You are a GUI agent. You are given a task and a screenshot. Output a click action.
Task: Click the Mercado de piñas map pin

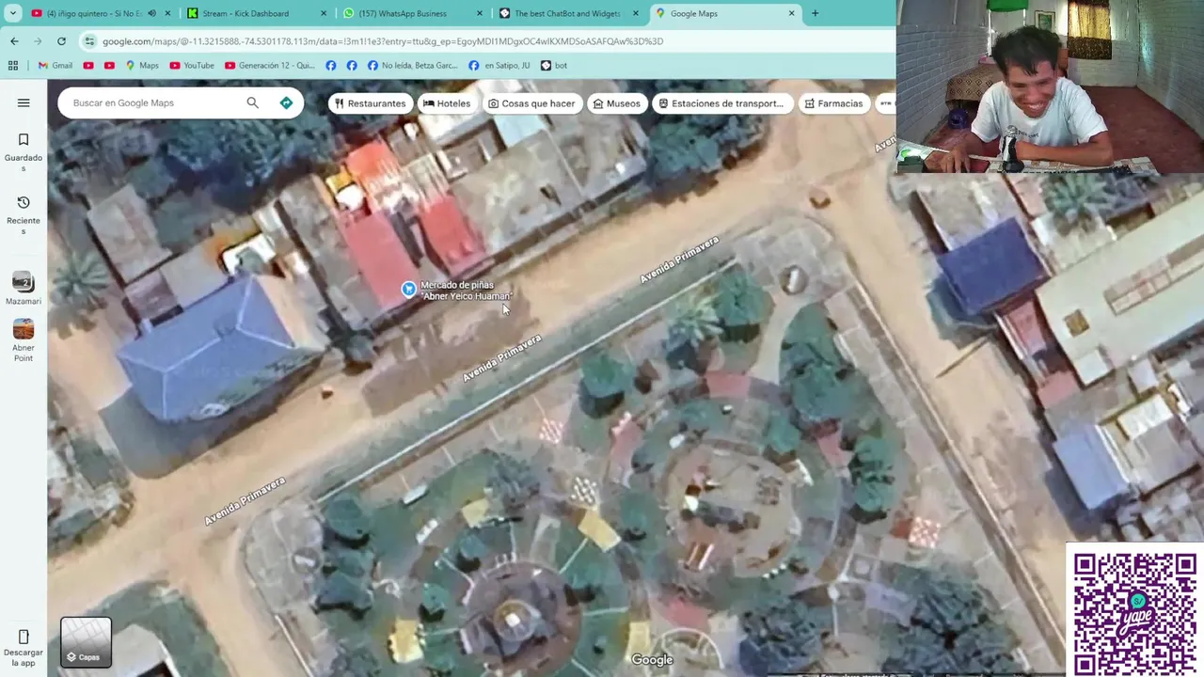coord(408,290)
